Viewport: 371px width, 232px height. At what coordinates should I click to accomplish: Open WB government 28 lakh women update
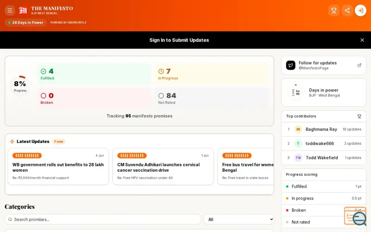[58, 167]
